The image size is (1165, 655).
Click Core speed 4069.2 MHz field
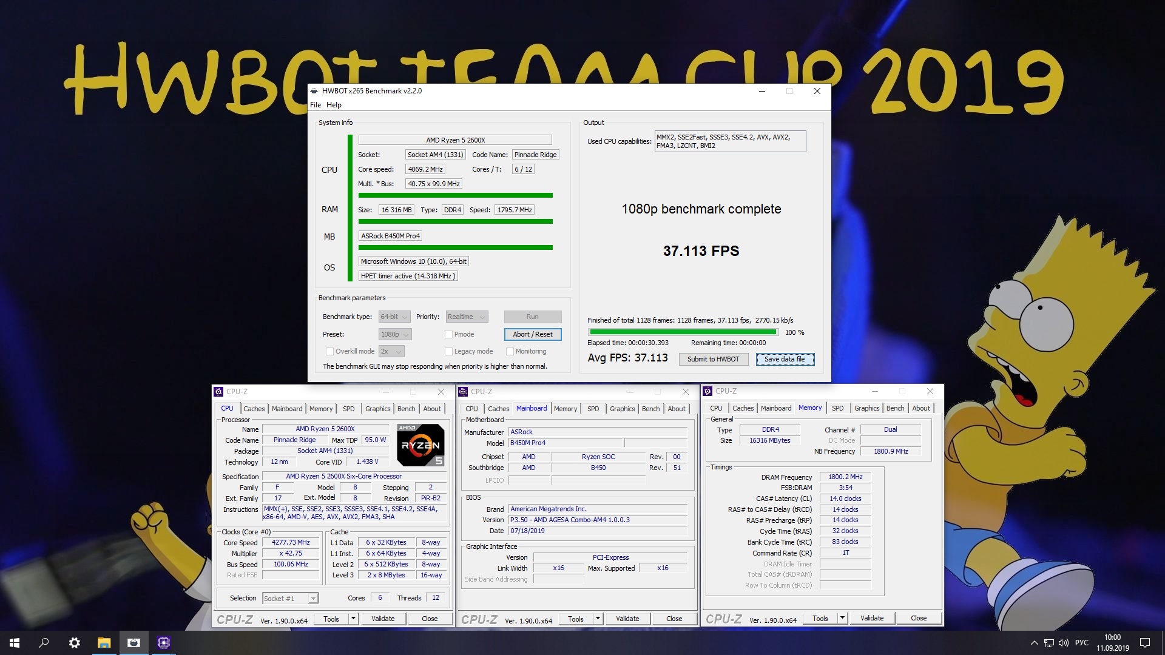[x=425, y=169]
